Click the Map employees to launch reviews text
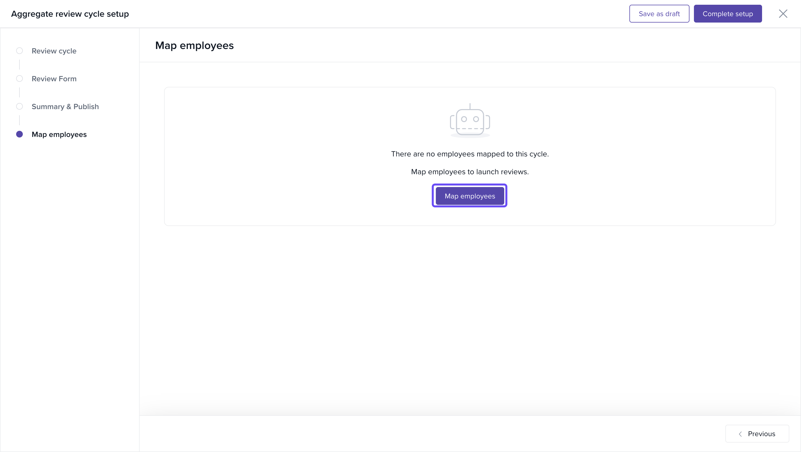 click(469, 172)
